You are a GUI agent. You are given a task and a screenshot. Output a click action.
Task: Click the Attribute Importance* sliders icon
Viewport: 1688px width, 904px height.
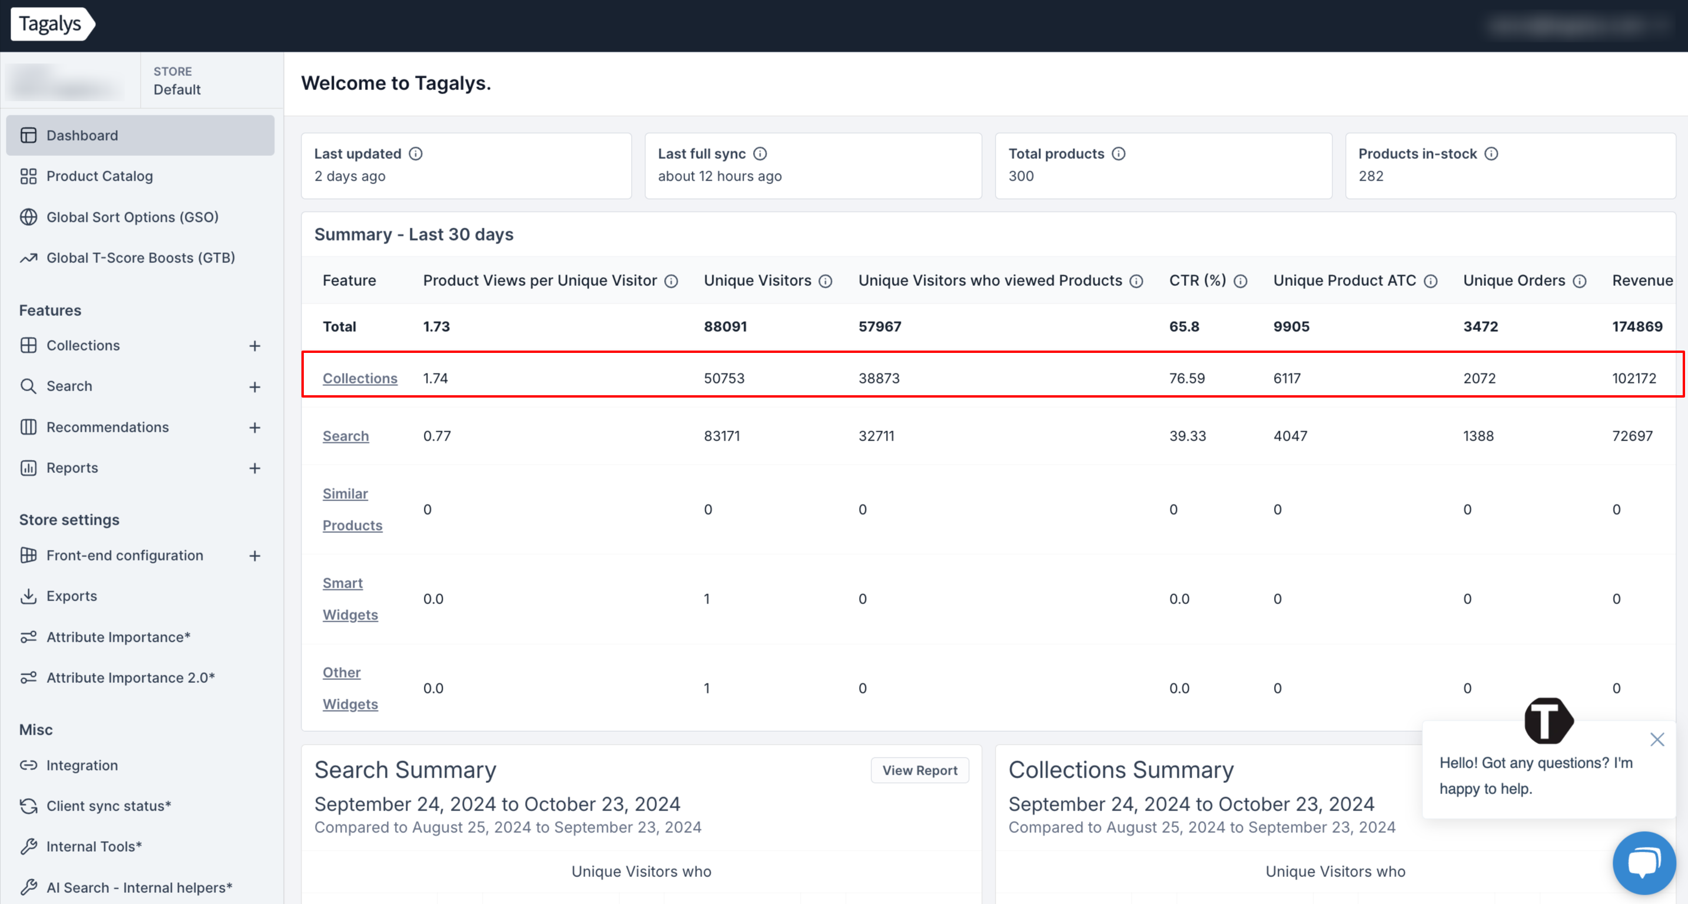tap(28, 637)
